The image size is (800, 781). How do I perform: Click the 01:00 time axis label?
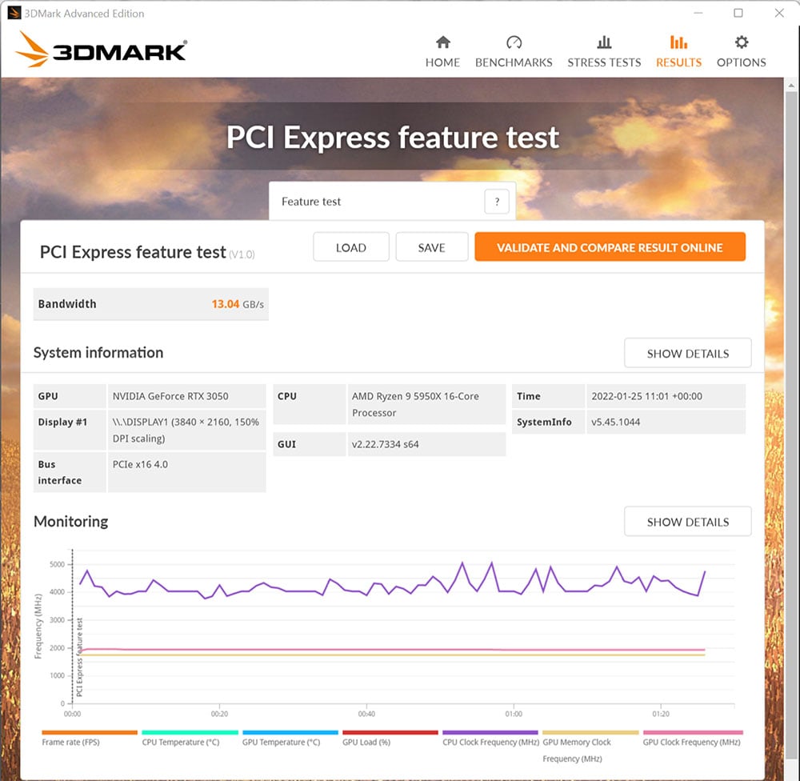514,714
